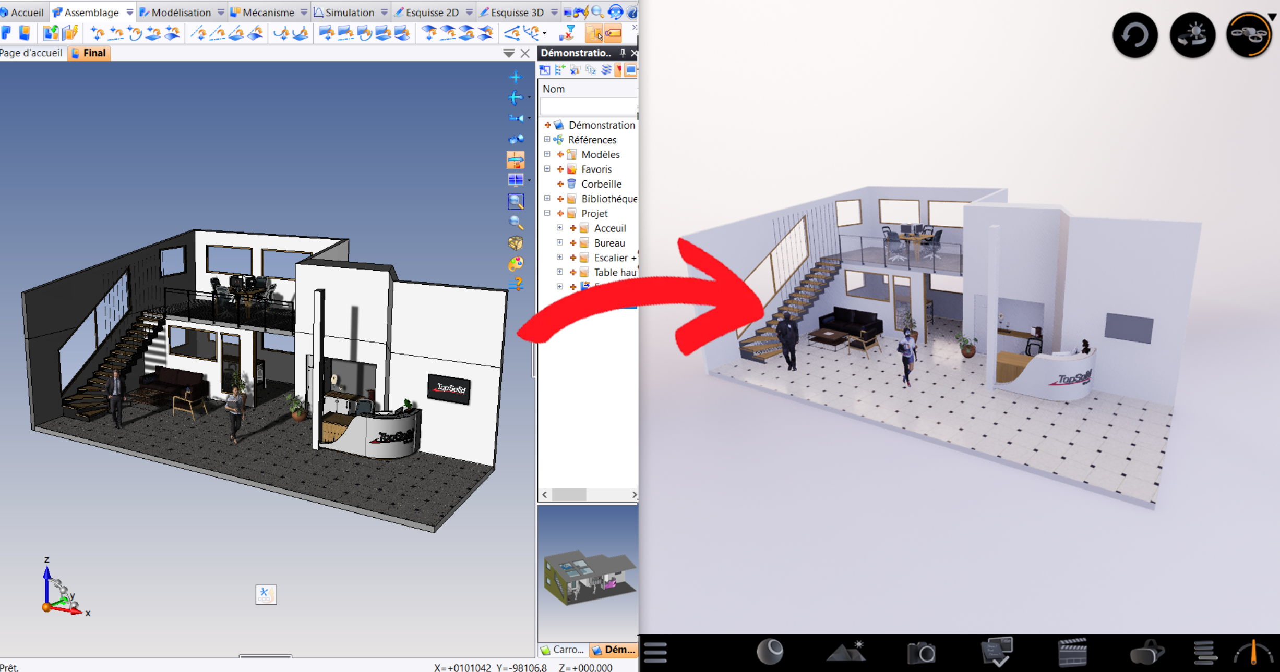Click the four-arrow pan view icon
Screen dimensions: 1280x672
(516, 77)
